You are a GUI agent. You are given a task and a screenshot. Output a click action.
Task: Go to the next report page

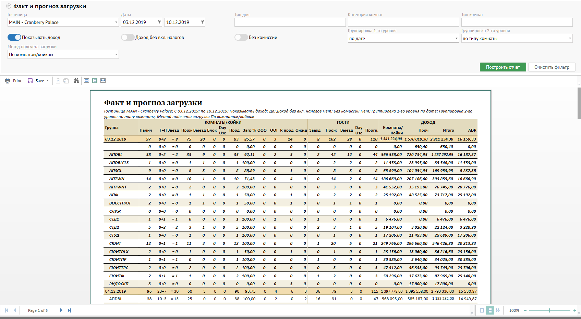(x=61, y=310)
